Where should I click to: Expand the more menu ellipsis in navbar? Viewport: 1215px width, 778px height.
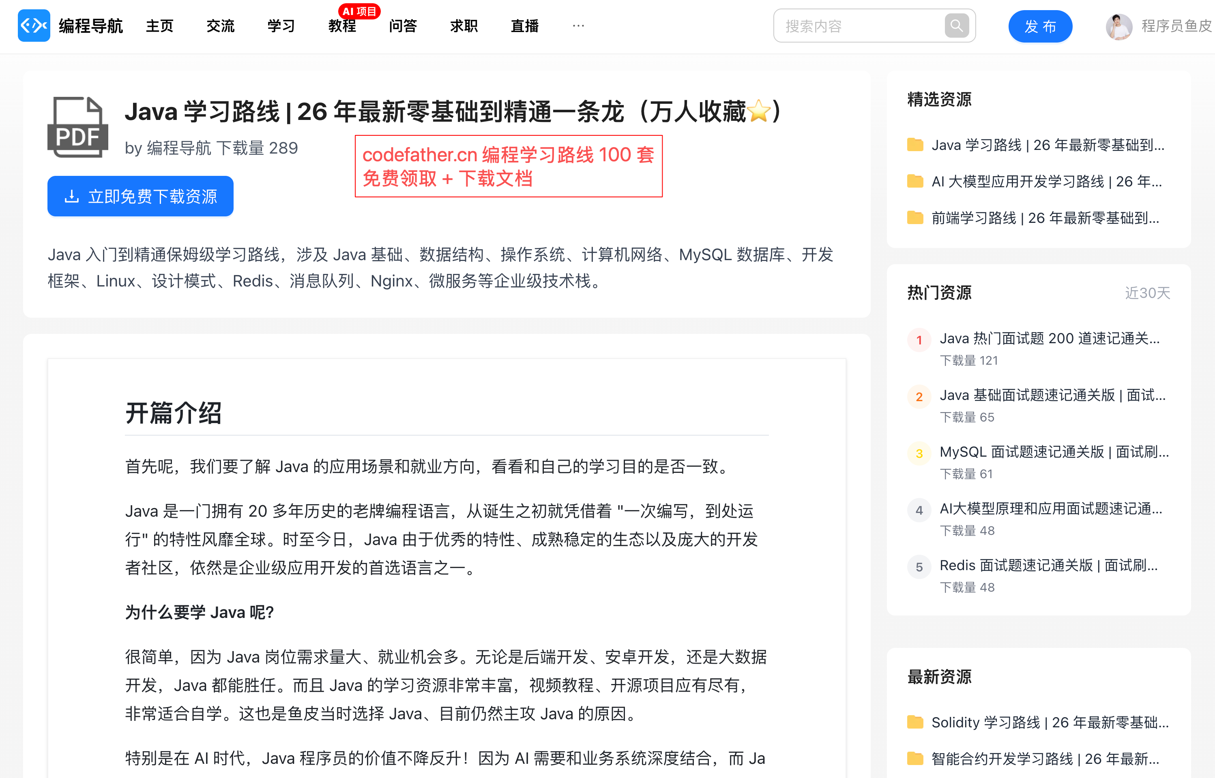(x=578, y=25)
